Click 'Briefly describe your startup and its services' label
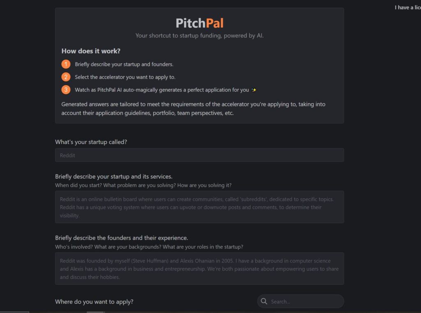 click(x=113, y=177)
